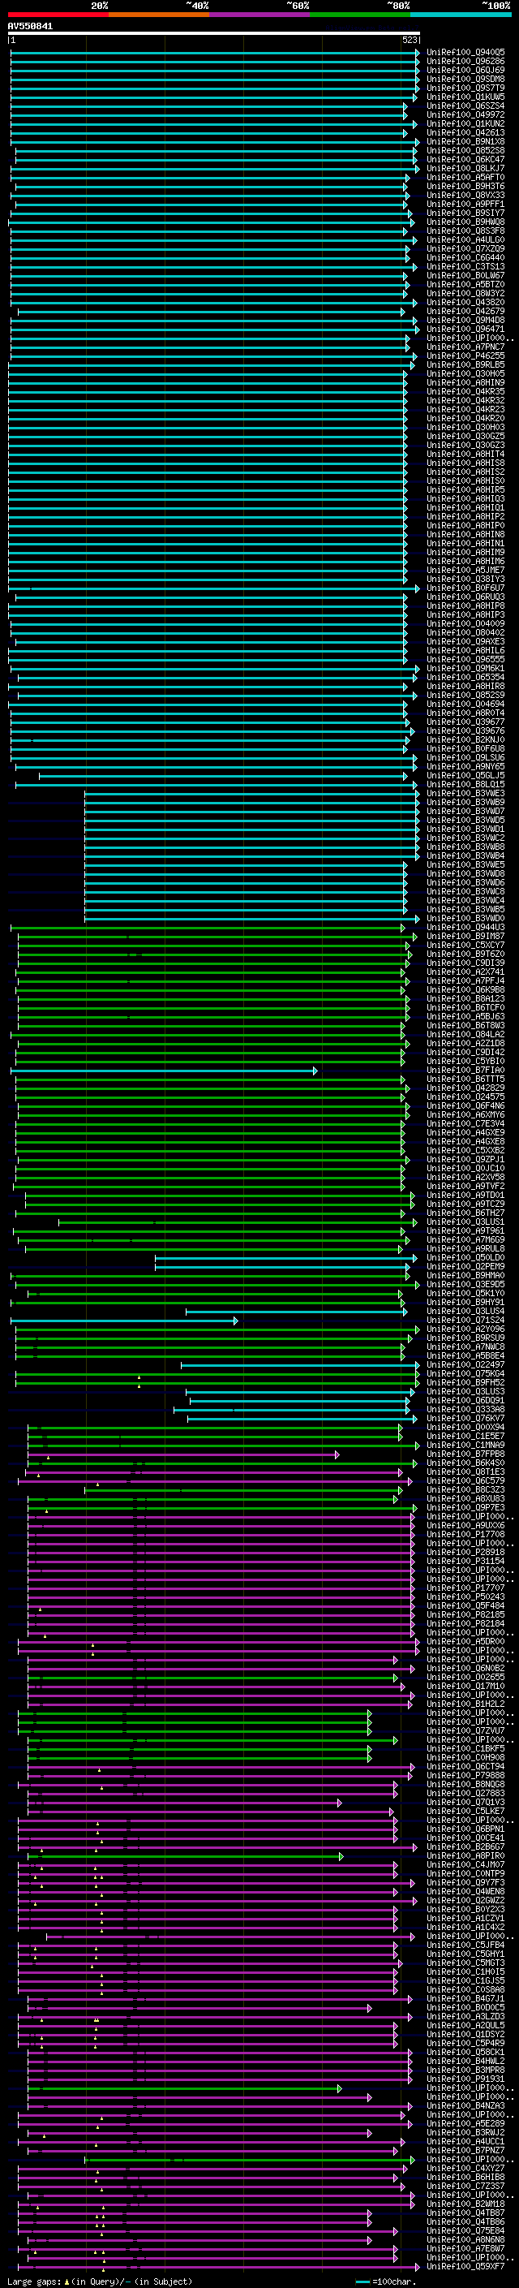Select hit label UniRef100_A9RUL8
Viewport: 519px width, 2288px height.
(465, 1249)
